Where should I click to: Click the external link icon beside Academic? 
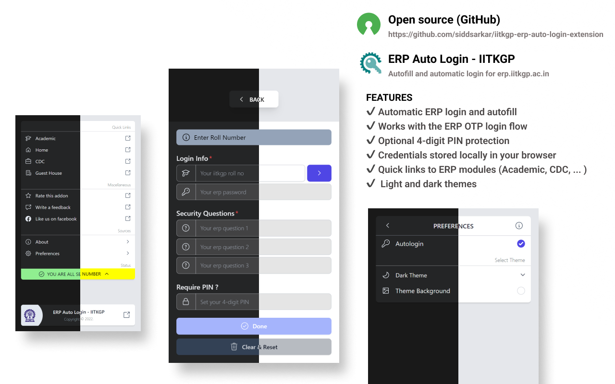(x=128, y=138)
